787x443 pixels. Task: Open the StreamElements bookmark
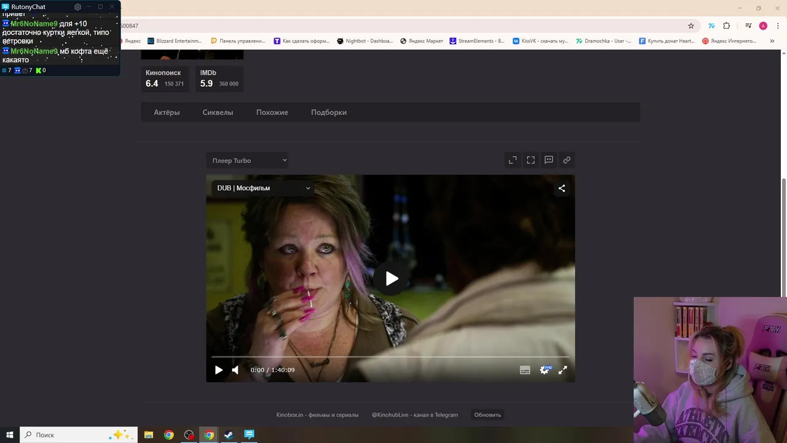[x=477, y=41]
